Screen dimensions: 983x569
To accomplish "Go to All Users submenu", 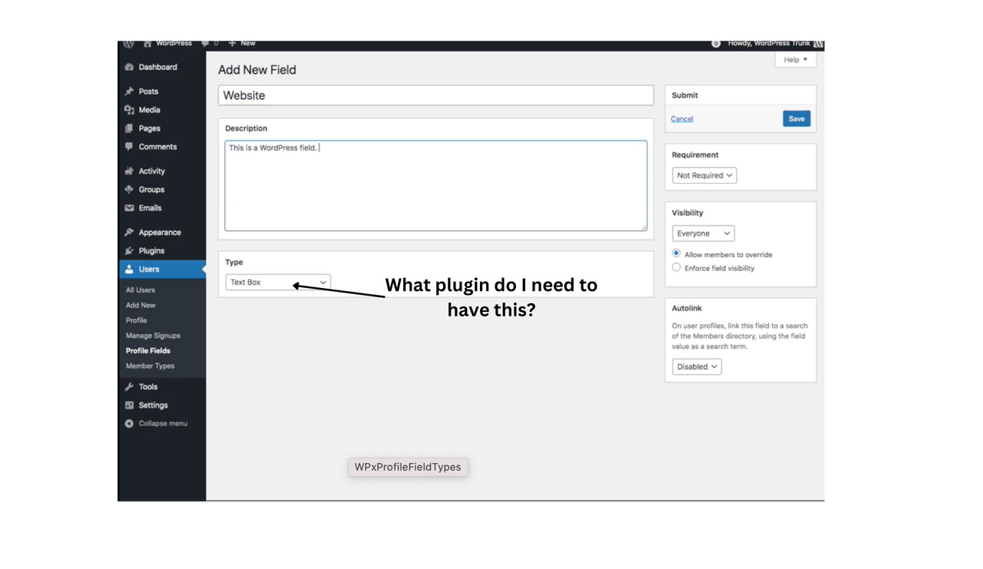I will pyautogui.click(x=141, y=290).
